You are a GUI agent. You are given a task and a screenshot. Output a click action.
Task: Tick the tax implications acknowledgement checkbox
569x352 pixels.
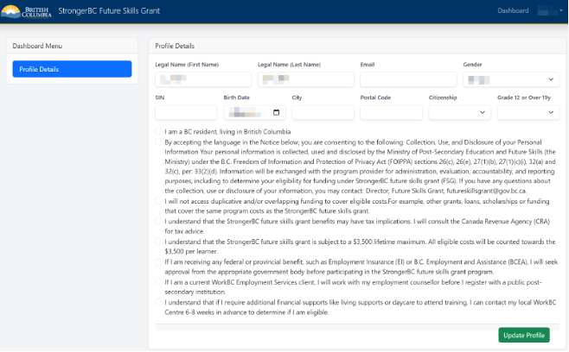coord(158,221)
